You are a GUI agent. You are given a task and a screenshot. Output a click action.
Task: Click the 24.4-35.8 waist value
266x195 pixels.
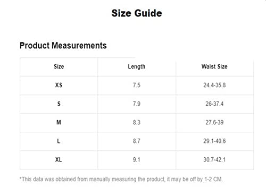[214, 85]
